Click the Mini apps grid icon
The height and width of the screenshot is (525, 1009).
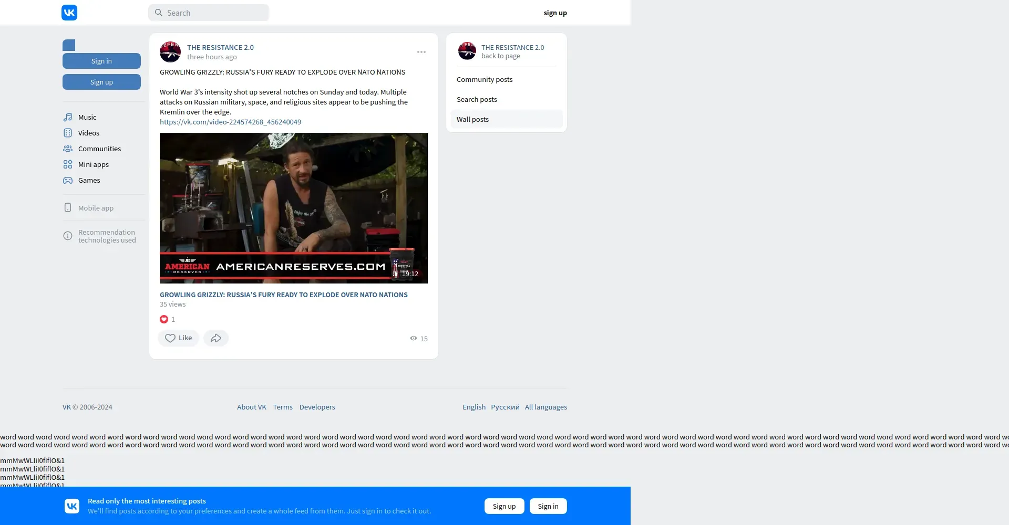[68, 164]
